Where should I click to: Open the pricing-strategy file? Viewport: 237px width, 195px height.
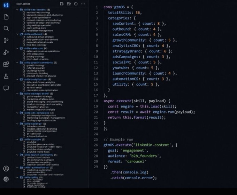point(35,57)
